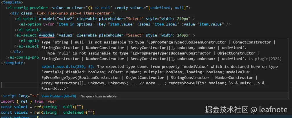Click the first closing </el-select> tag
The width and height of the screenshot is (292, 118).
(28, 30)
